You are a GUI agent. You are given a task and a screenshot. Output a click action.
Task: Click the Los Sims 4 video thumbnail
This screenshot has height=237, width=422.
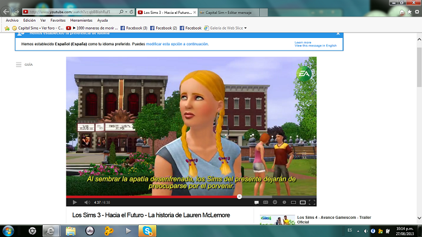(277, 220)
